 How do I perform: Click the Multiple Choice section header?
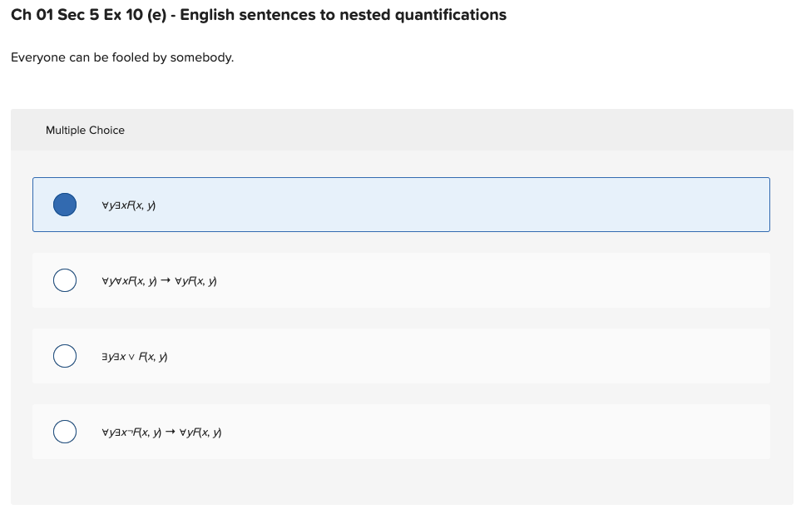pyautogui.click(x=85, y=130)
